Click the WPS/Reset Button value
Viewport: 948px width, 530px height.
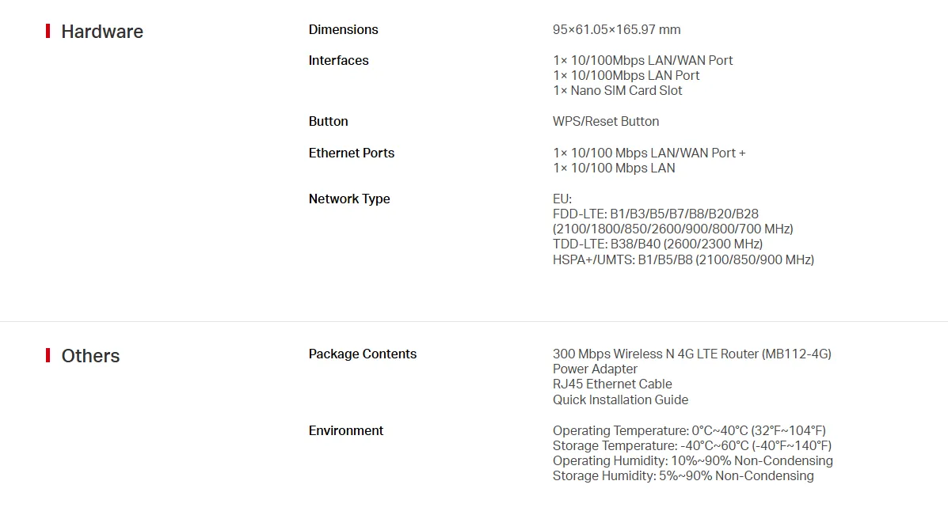click(605, 122)
